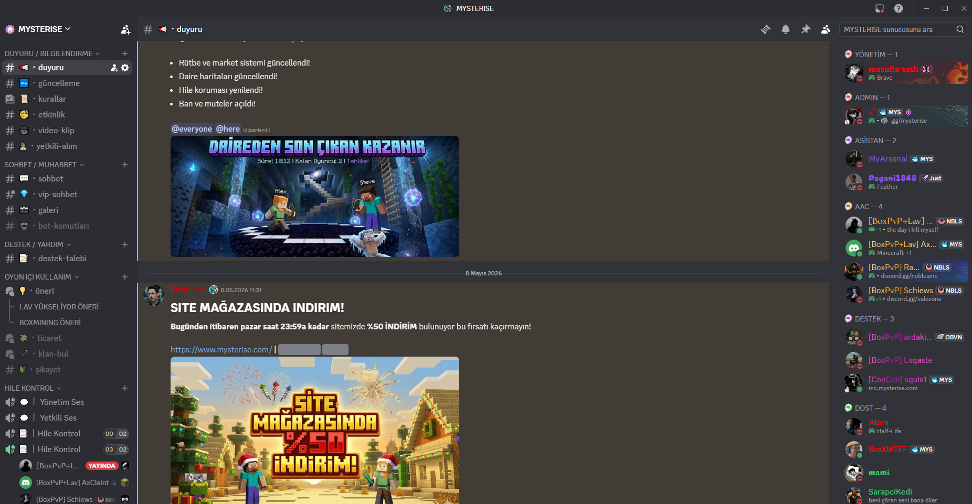Click the server search field
The height and width of the screenshot is (504, 972).
(903, 29)
